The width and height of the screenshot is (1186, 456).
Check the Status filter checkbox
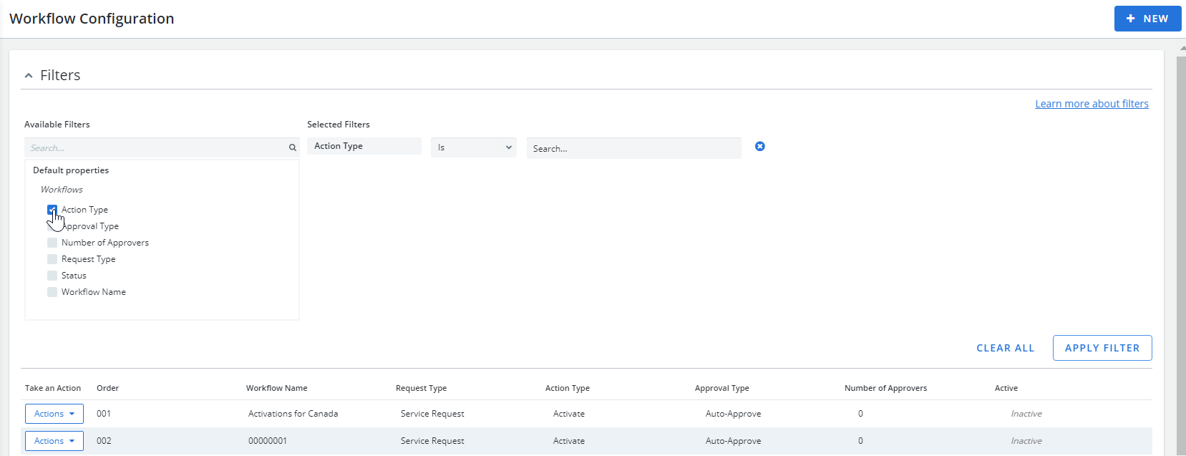tap(52, 276)
